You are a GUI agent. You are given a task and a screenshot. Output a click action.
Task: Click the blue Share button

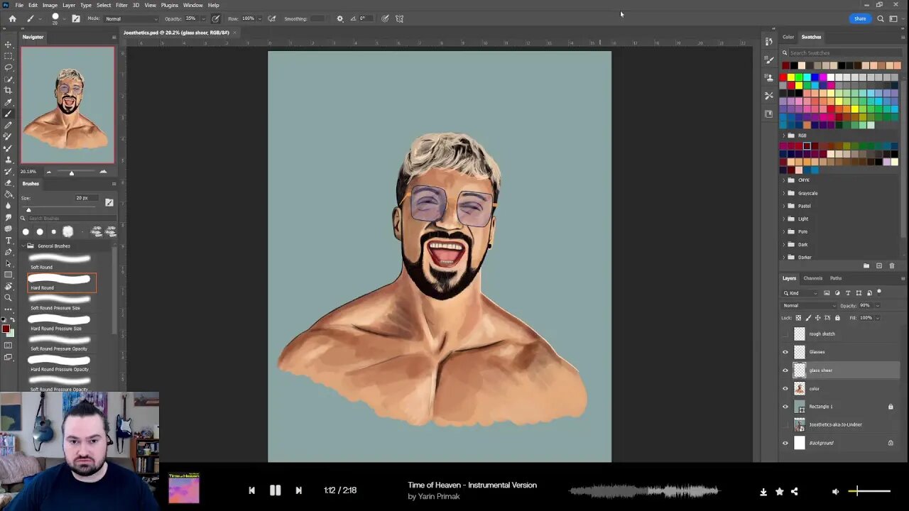click(860, 18)
